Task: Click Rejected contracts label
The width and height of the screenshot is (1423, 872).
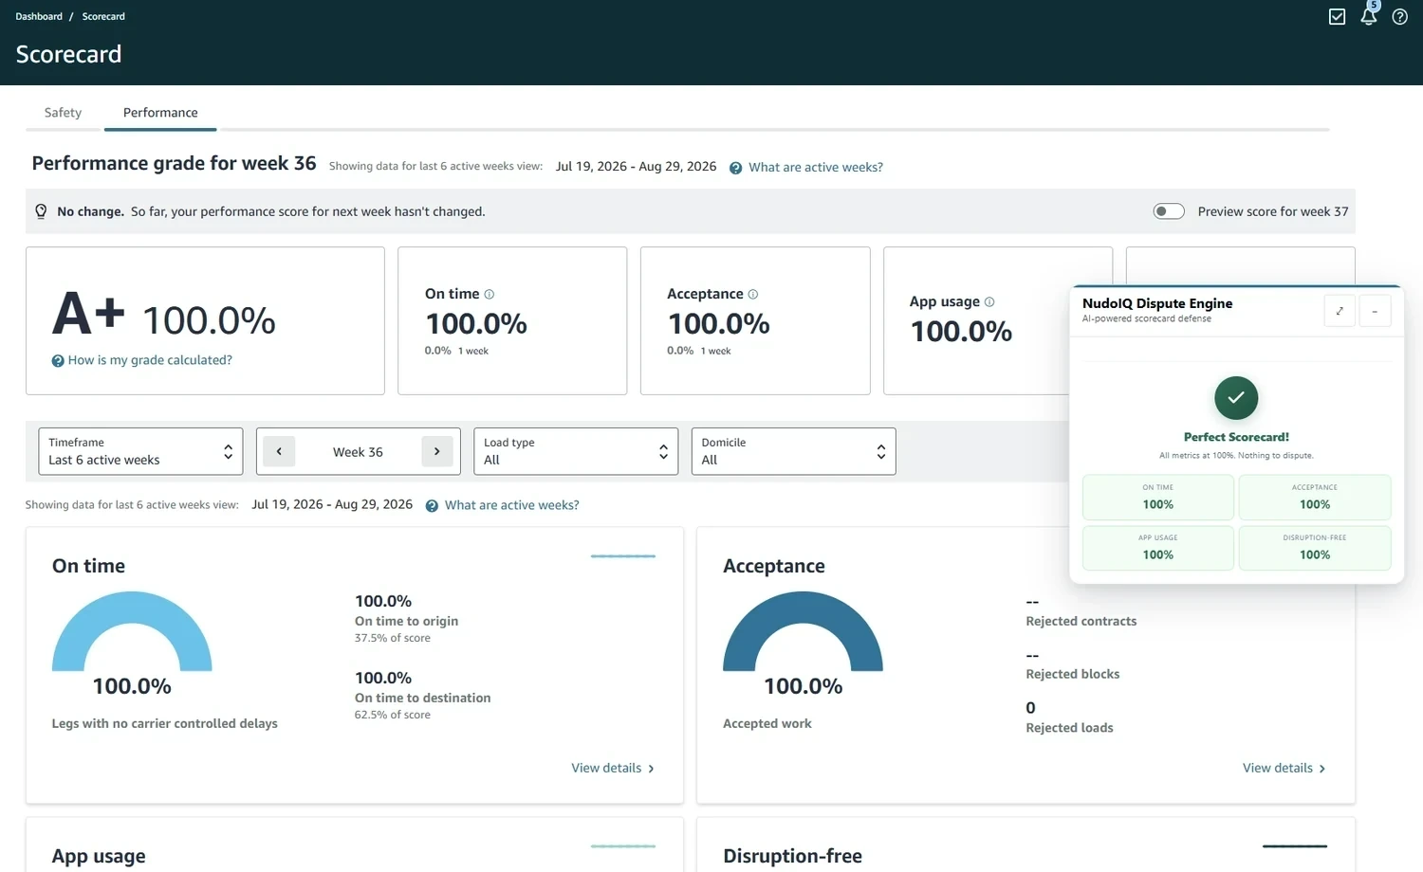Action: 1081,621
